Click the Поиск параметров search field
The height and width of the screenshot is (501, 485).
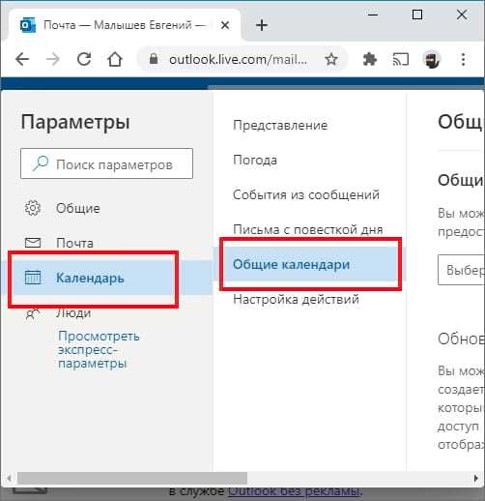pos(106,163)
